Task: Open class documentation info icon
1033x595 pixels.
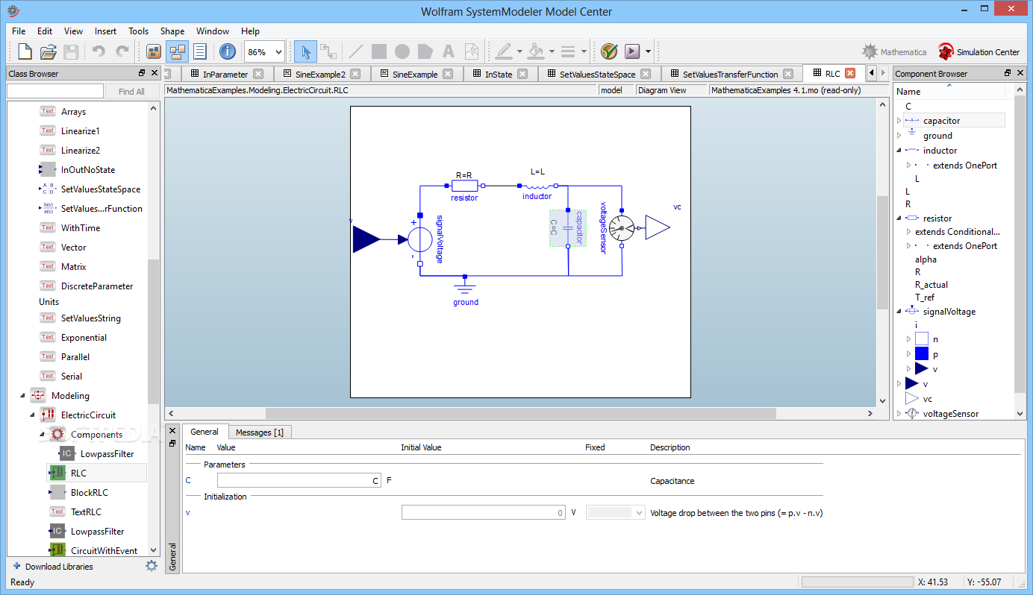Action: 228,51
